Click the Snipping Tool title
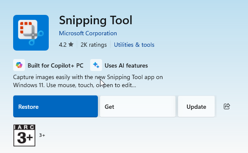 (95, 20)
